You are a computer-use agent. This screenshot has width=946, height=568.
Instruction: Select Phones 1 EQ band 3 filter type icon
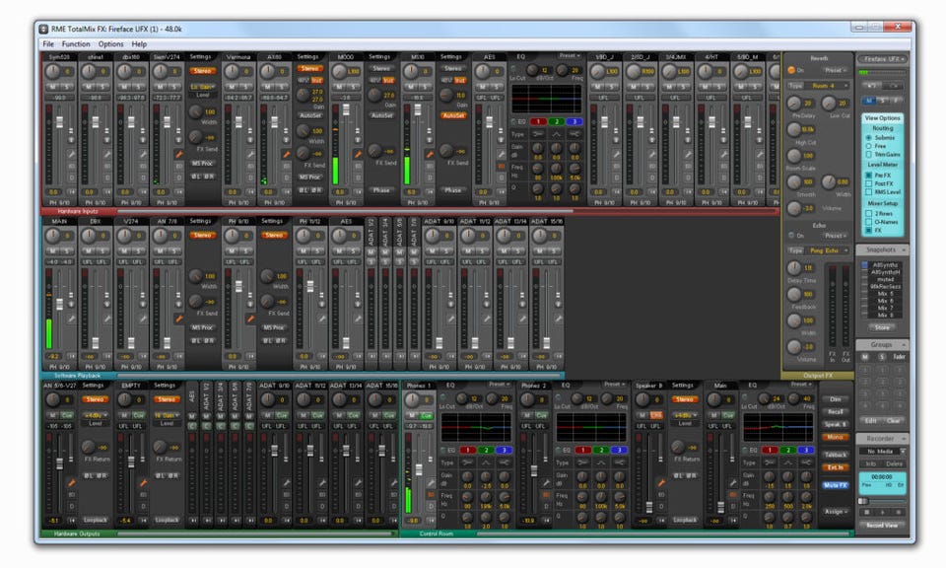[505, 462]
